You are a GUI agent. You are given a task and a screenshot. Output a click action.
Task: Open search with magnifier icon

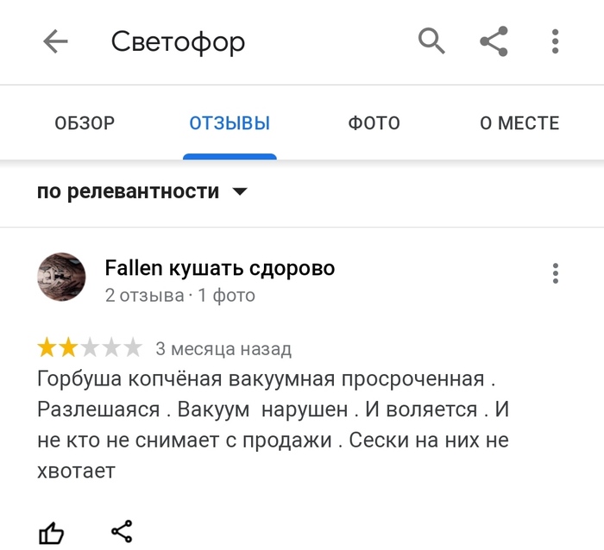coord(431,41)
